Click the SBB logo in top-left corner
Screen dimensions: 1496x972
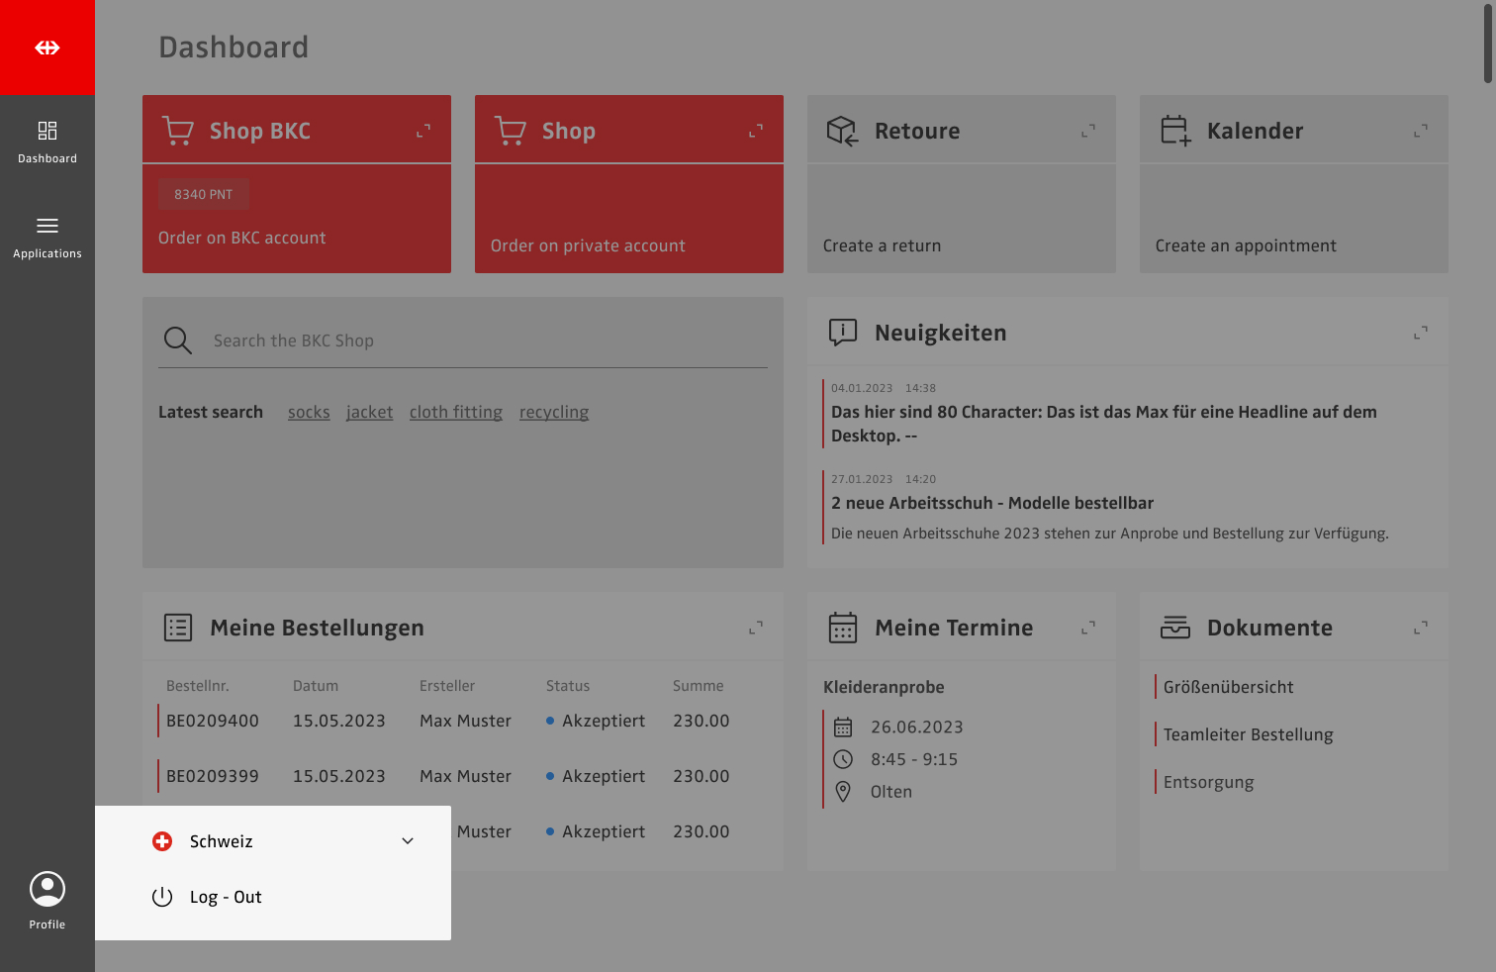[47, 48]
